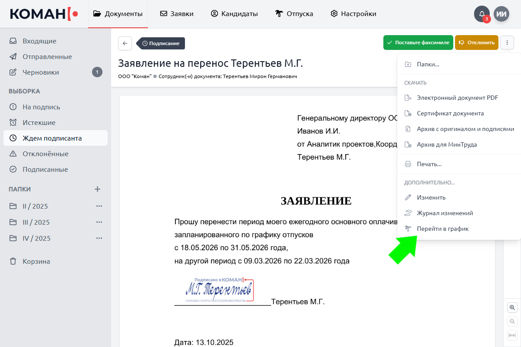Image resolution: width=521 pixels, height=347 pixels.
Task: Open options for folder II / 2025
Action: (x=99, y=206)
